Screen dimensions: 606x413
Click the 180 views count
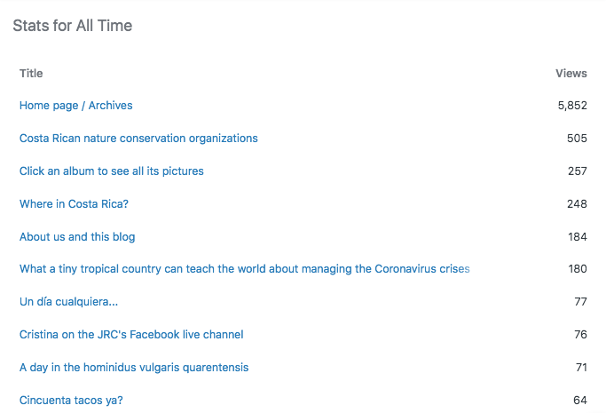point(577,269)
